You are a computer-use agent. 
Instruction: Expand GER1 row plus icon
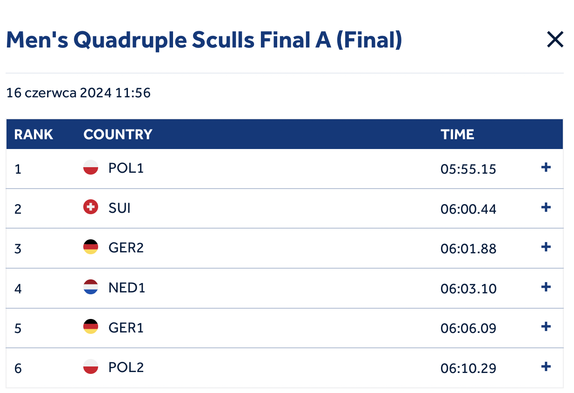coord(546,327)
